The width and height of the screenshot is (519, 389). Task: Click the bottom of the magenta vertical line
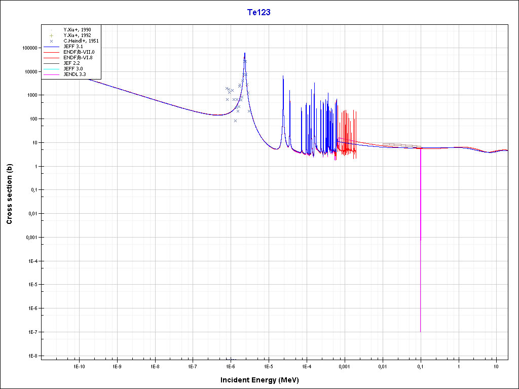coord(420,331)
